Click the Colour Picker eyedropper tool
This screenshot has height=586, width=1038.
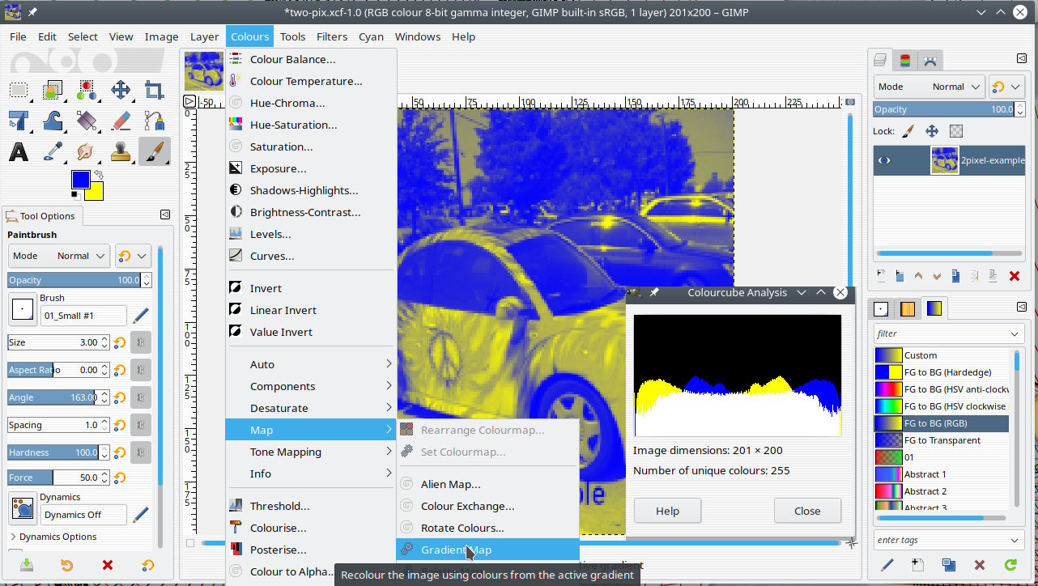click(53, 151)
